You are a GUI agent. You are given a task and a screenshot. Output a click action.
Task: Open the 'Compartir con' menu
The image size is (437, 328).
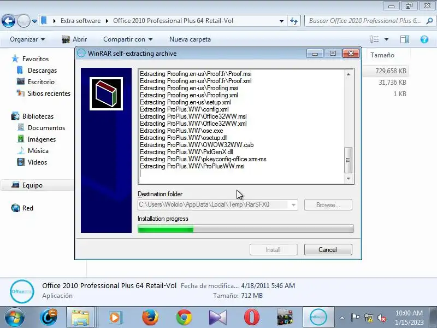tap(128, 39)
